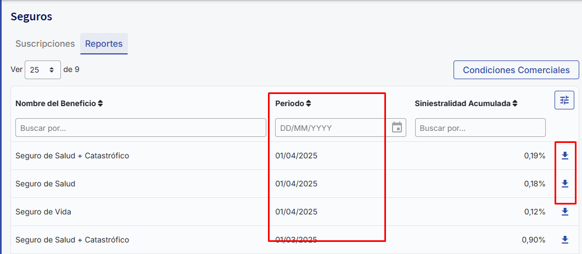Select the Seguro de Vida row name
The width and height of the screenshot is (582, 254).
(43, 212)
